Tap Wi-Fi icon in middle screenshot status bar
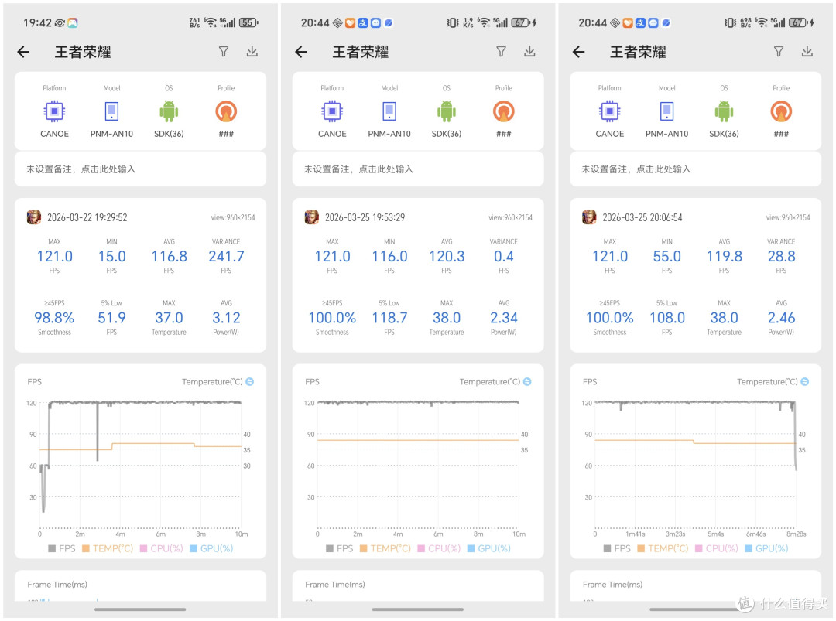Image resolution: width=836 pixels, height=621 pixels. click(x=483, y=22)
